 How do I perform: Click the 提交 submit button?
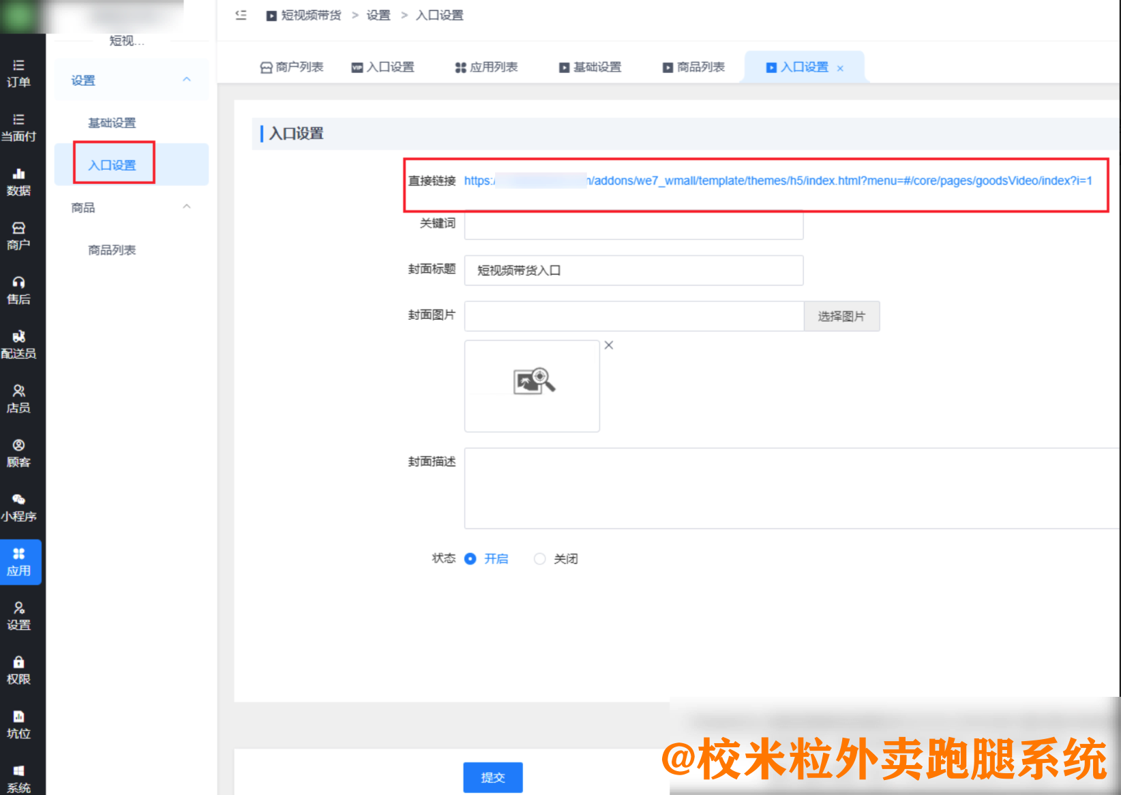click(492, 777)
